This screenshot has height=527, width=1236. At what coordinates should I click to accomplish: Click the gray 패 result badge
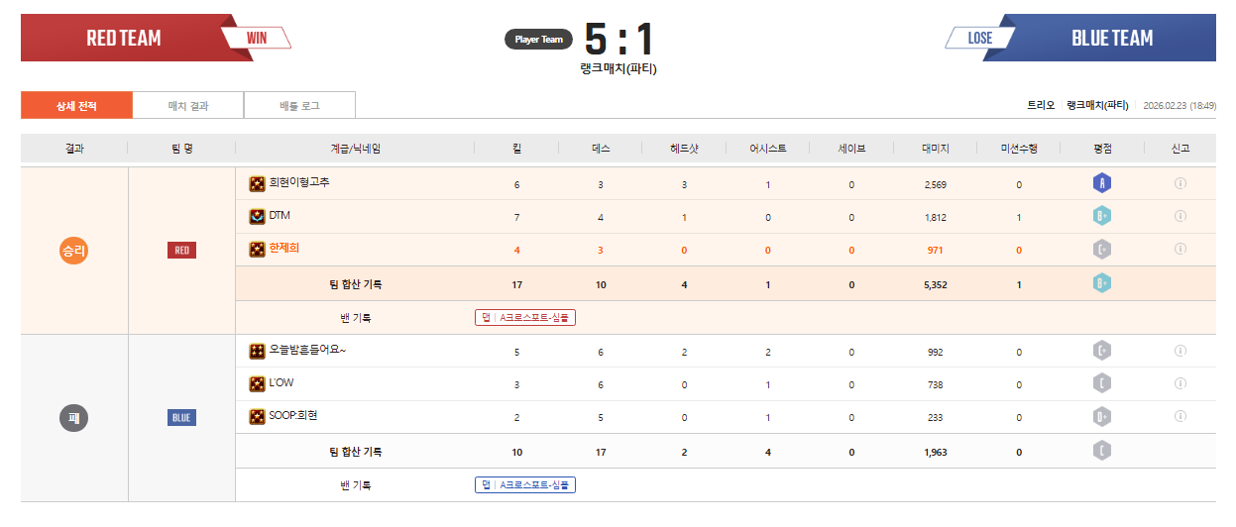tap(74, 418)
